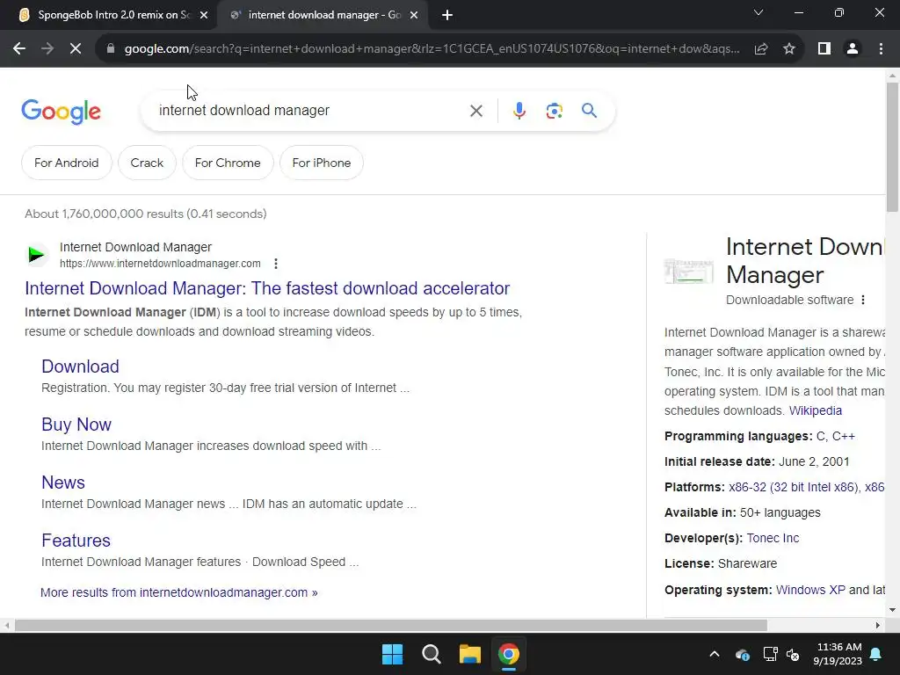Click the volume muted tray icon
This screenshot has width=900, height=675.
tap(794, 654)
